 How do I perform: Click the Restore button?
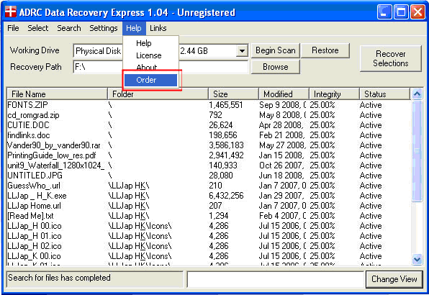tap(325, 50)
